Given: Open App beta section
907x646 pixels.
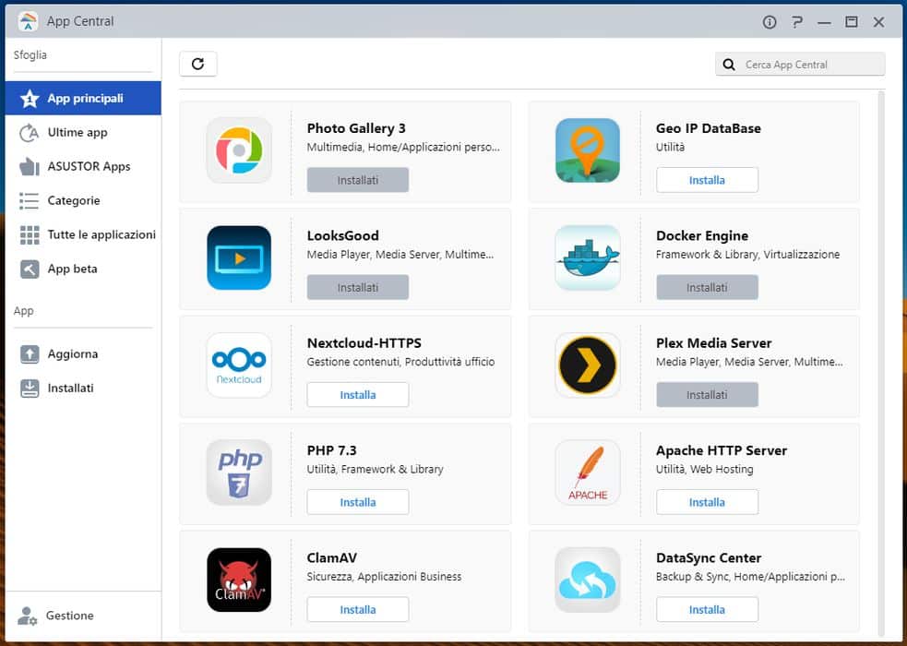Looking at the screenshot, I should pos(83,269).
